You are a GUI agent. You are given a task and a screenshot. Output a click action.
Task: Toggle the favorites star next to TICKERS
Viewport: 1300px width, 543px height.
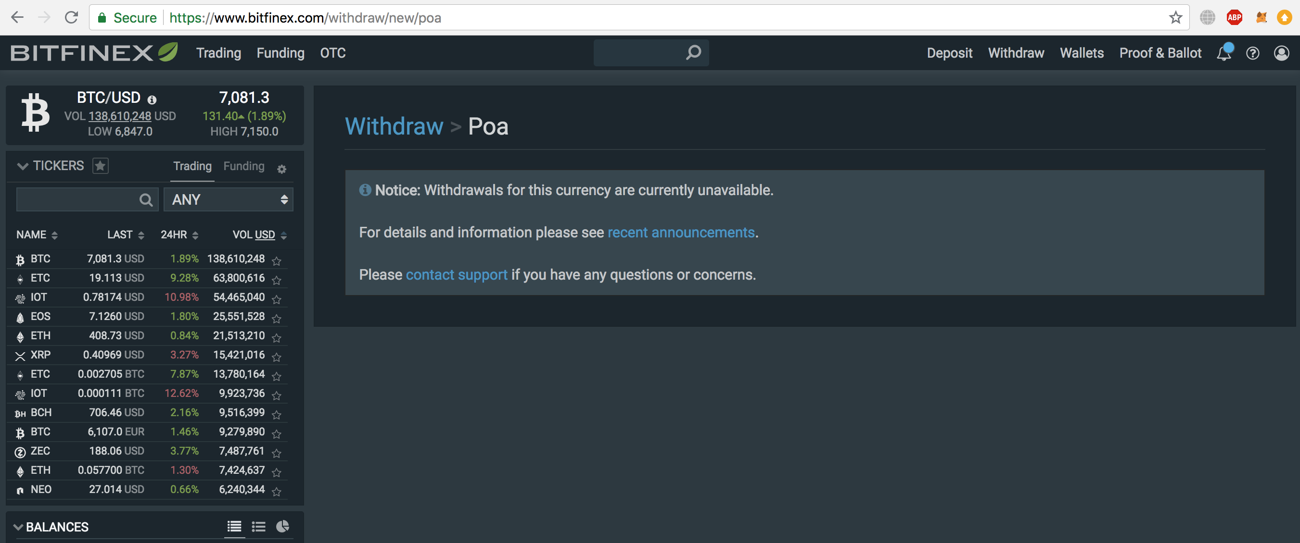[x=101, y=165]
